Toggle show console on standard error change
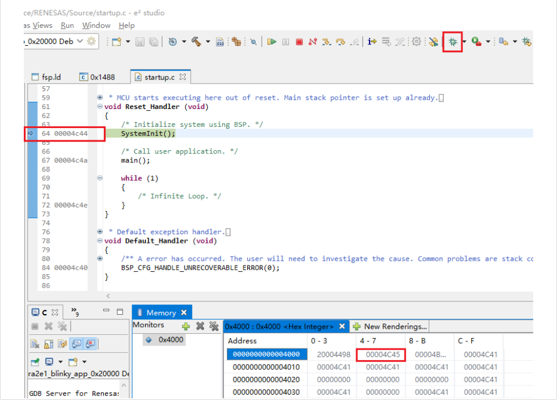Viewport: 557px width, 400px height. click(91, 344)
